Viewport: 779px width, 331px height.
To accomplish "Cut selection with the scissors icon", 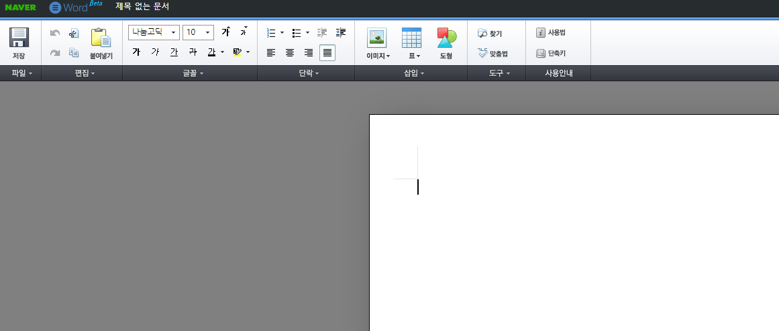I will 74,34.
